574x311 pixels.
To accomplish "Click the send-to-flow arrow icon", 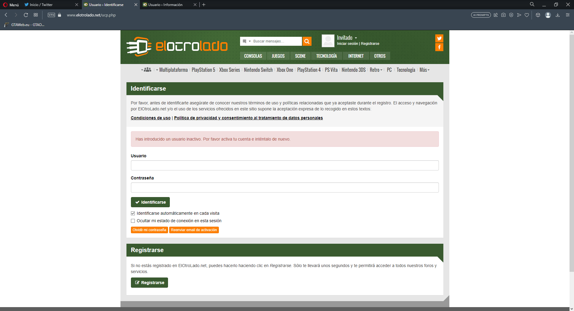I will (519, 15).
